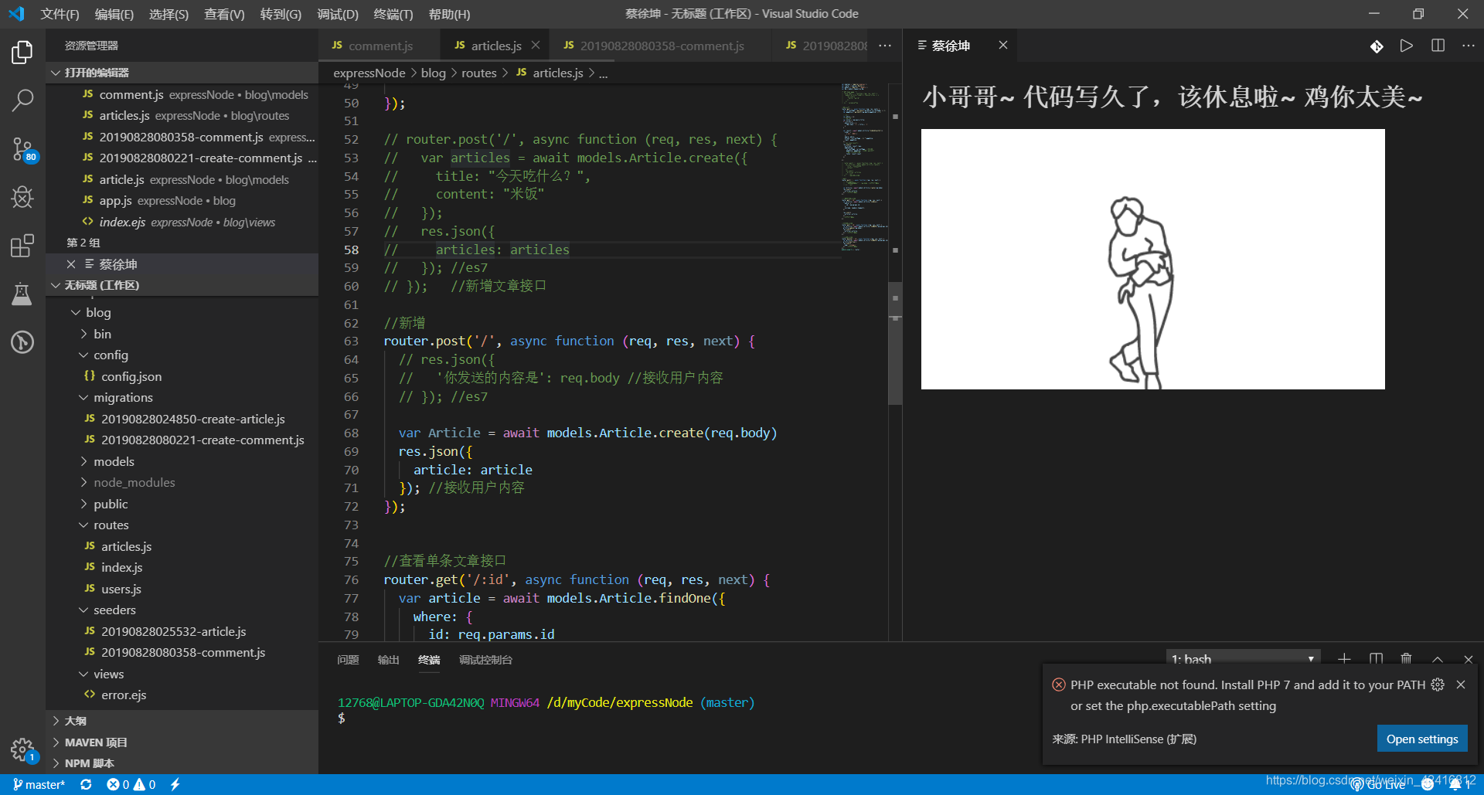1484x795 pixels.
Task: Open the Extensions view icon
Action: (x=22, y=246)
